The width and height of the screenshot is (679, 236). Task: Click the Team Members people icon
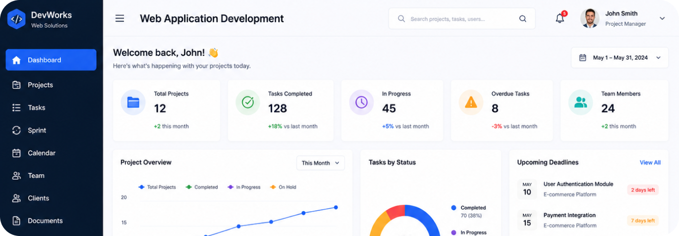pyautogui.click(x=581, y=102)
